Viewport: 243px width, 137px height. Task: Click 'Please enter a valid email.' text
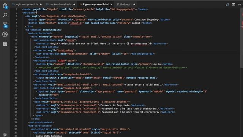click(x=144, y=84)
